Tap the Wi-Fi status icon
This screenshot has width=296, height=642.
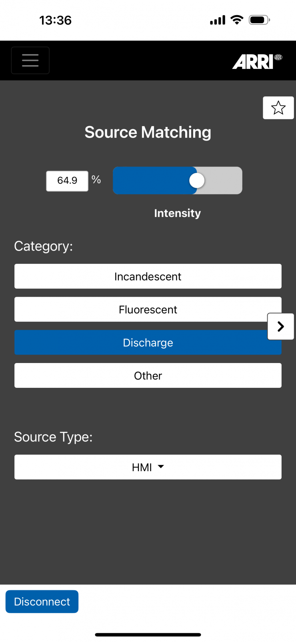point(237,20)
